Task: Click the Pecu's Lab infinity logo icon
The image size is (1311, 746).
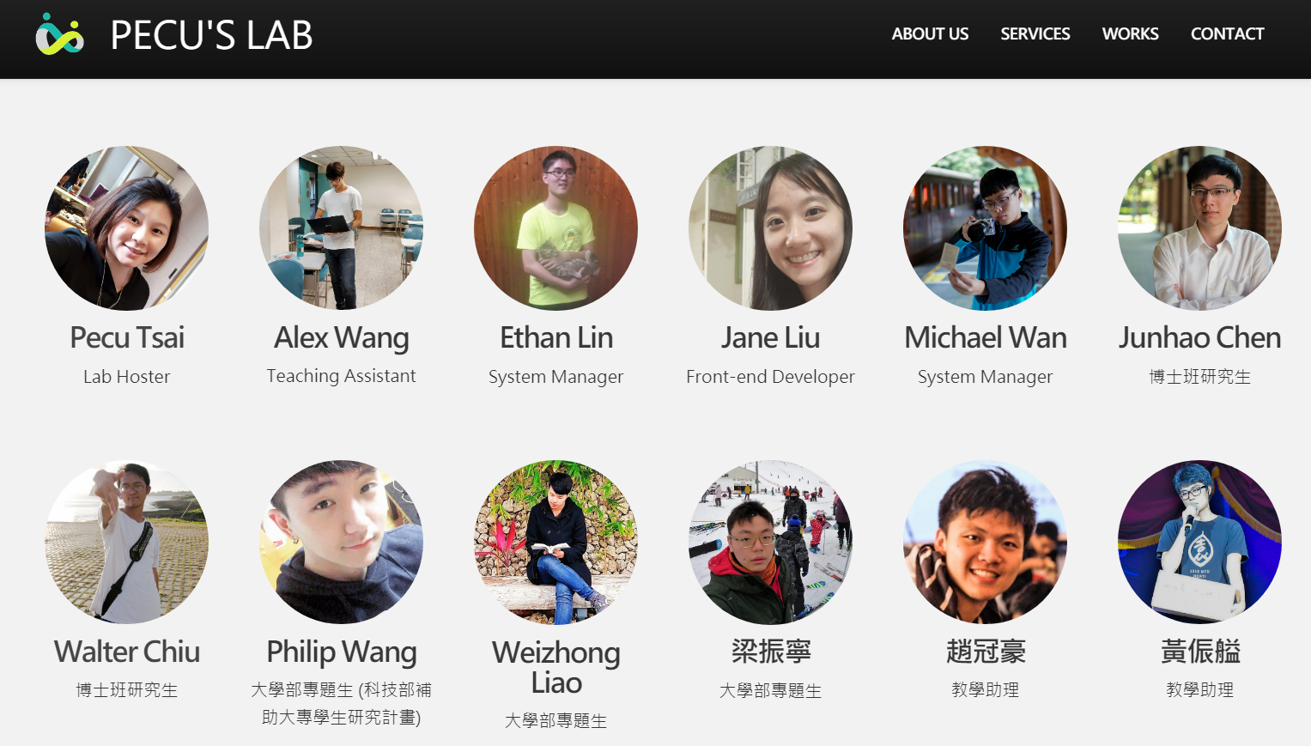Action: click(59, 34)
